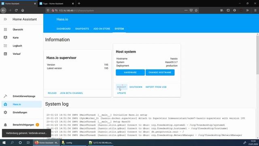Open Cortana circle on taskbar
The image size is (259, 146).
tap(20, 143)
